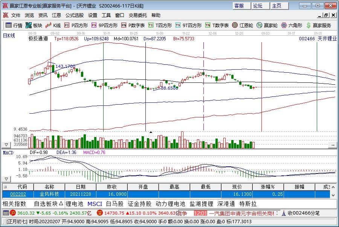Open stock code link 002202
The width and height of the screenshot is (339, 227).
click(x=18, y=194)
